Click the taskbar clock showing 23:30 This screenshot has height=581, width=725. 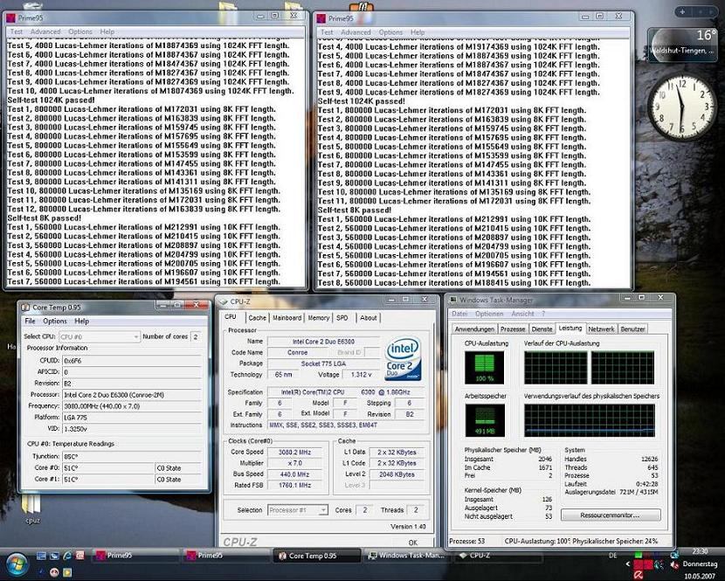coord(700,551)
